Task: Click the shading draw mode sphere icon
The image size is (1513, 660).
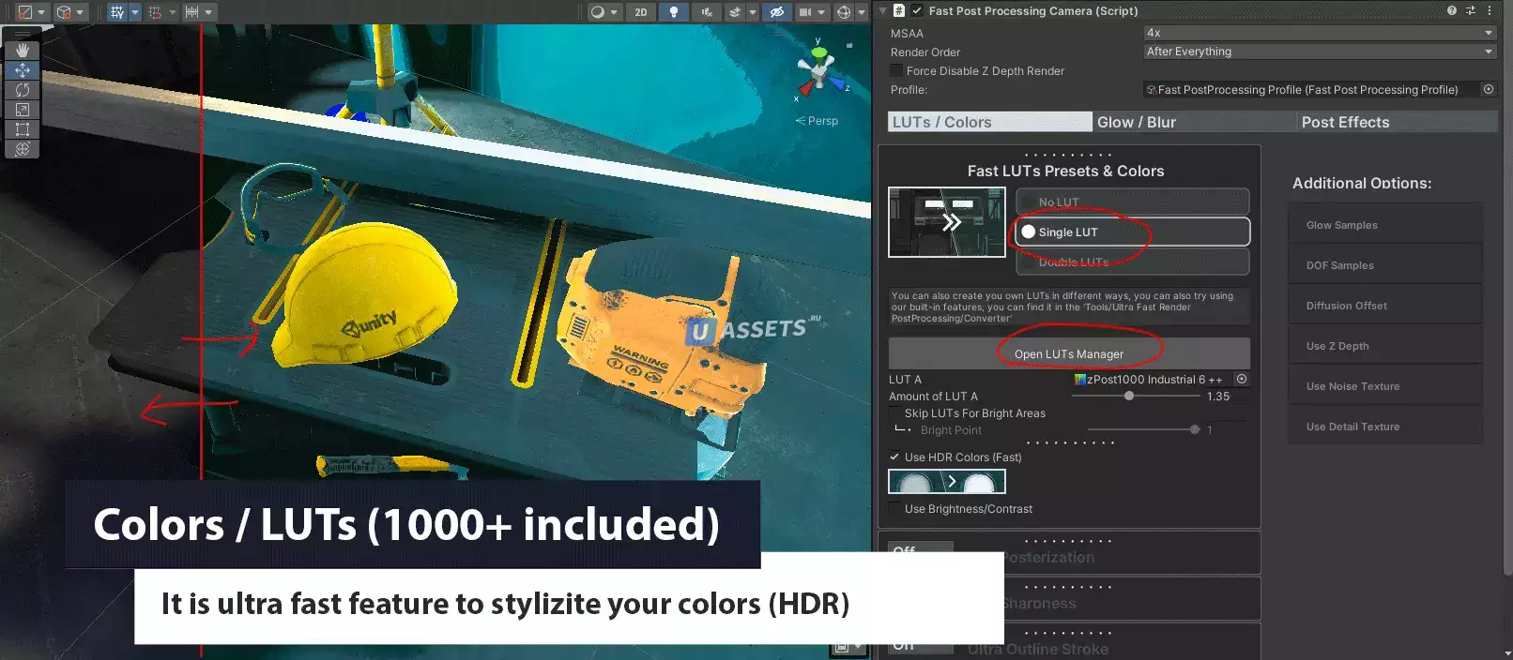Action: [597, 12]
